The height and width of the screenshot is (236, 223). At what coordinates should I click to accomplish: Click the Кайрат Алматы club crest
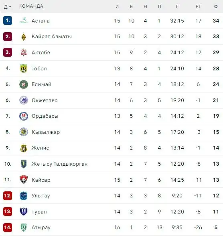point(24,37)
